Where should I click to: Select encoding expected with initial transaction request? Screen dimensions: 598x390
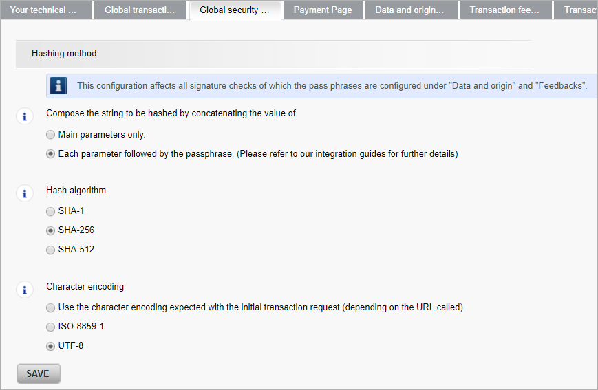tap(50, 307)
